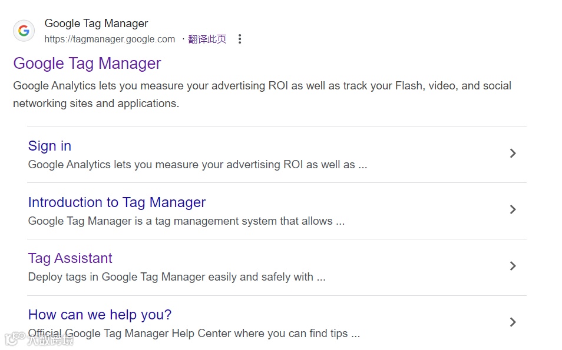This screenshot has width=562, height=350.
Task: Click the tagmanager.google.com URL text
Action: (x=110, y=39)
